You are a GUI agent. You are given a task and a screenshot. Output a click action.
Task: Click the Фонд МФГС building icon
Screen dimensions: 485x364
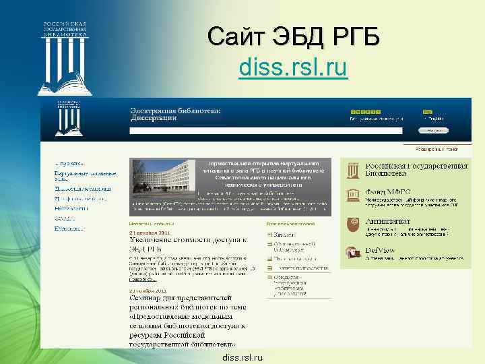353,195
